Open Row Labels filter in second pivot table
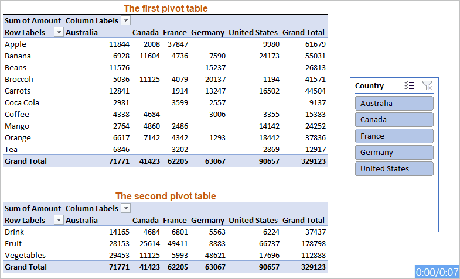Viewport: 460px width, 279px height. click(x=59, y=220)
